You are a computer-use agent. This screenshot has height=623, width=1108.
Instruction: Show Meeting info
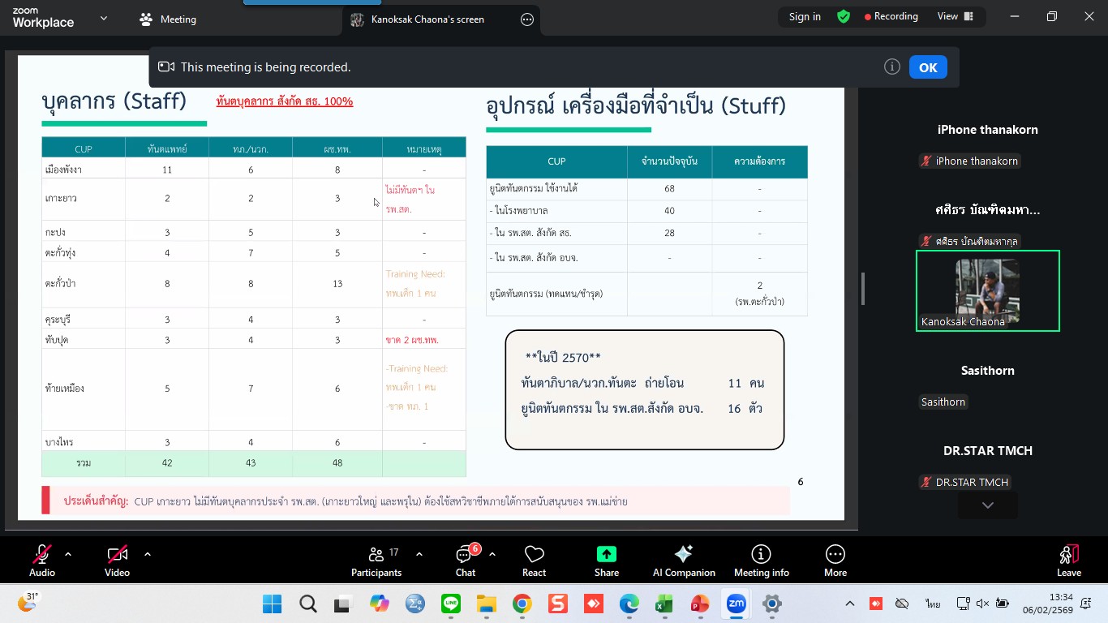pos(761,561)
